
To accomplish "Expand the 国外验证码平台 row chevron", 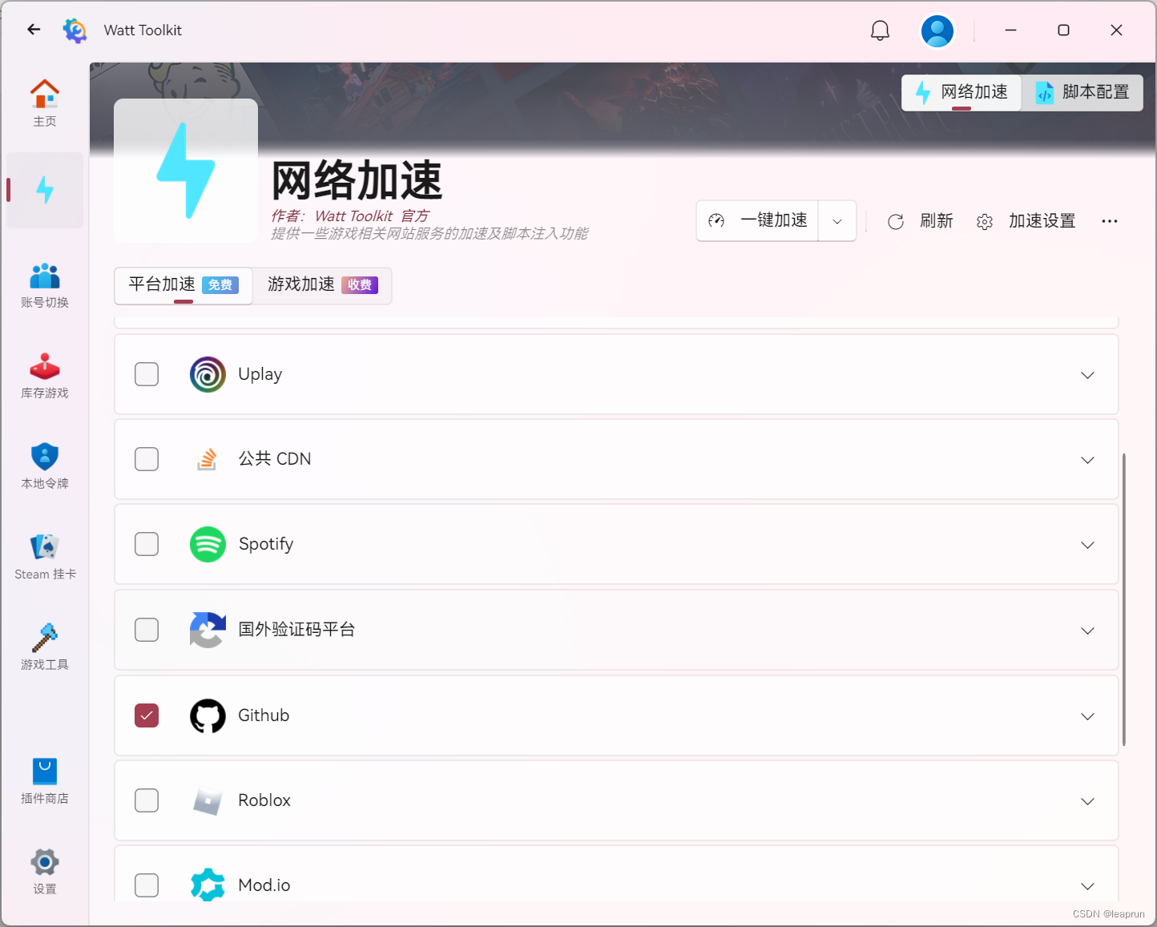I will point(1087,631).
